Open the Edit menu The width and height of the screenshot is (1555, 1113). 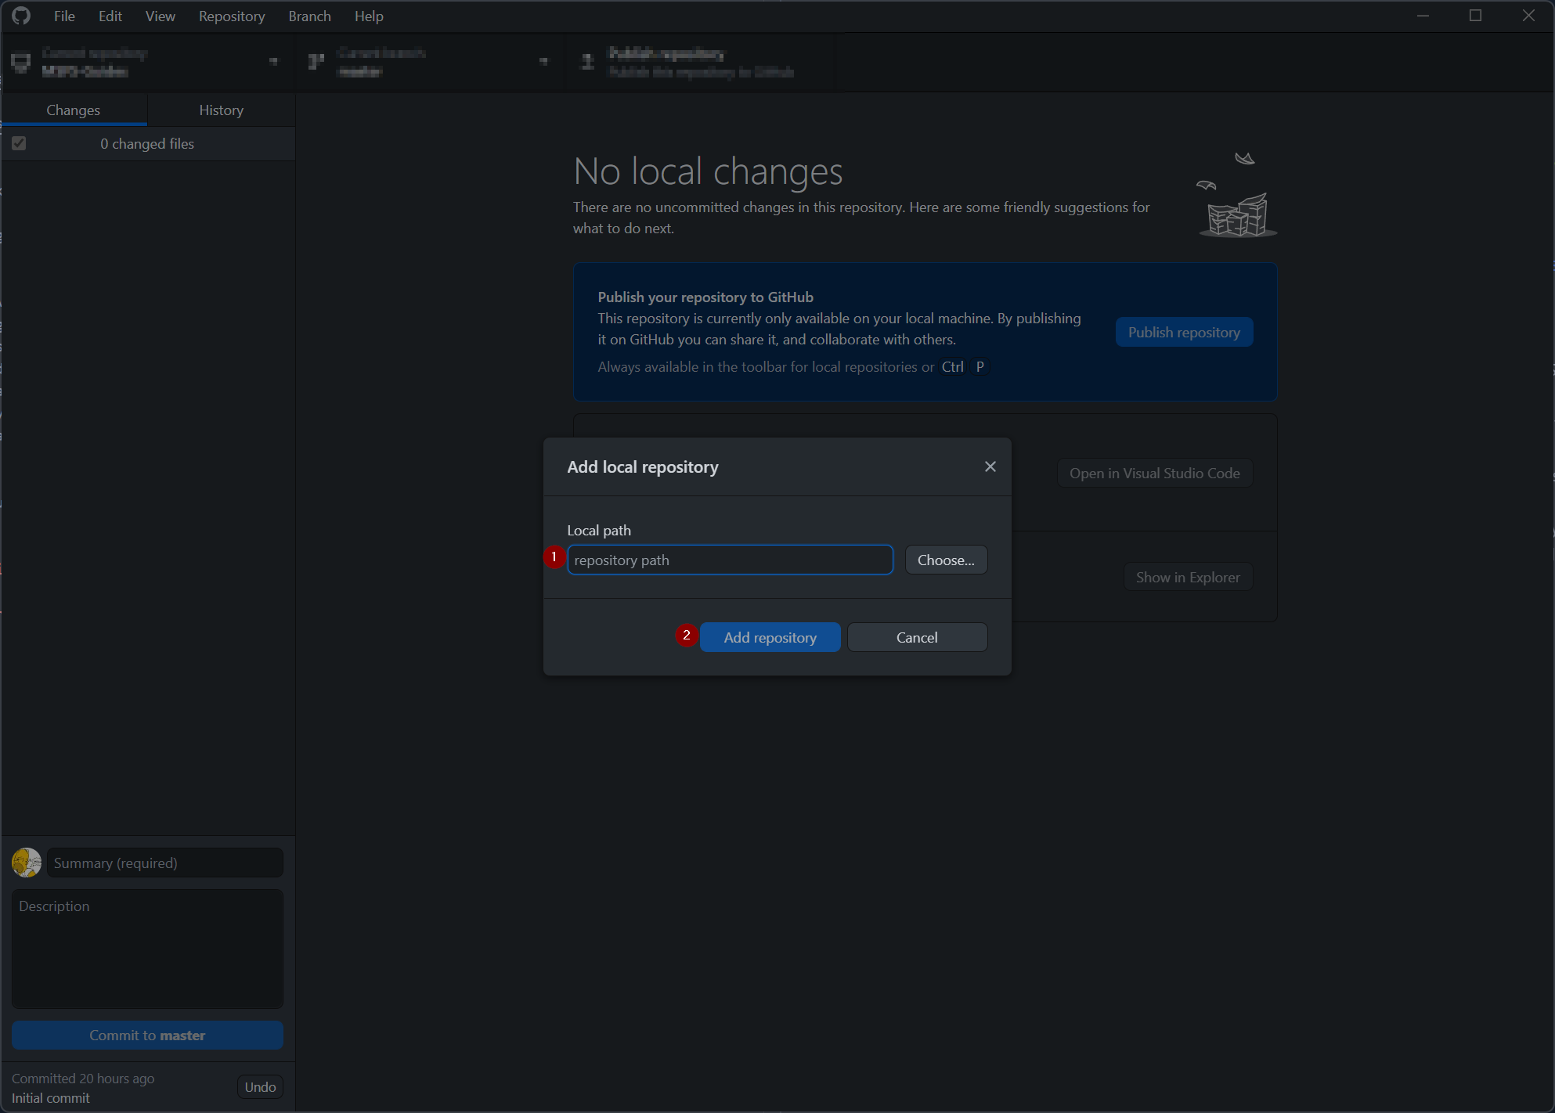[x=110, y=16]
